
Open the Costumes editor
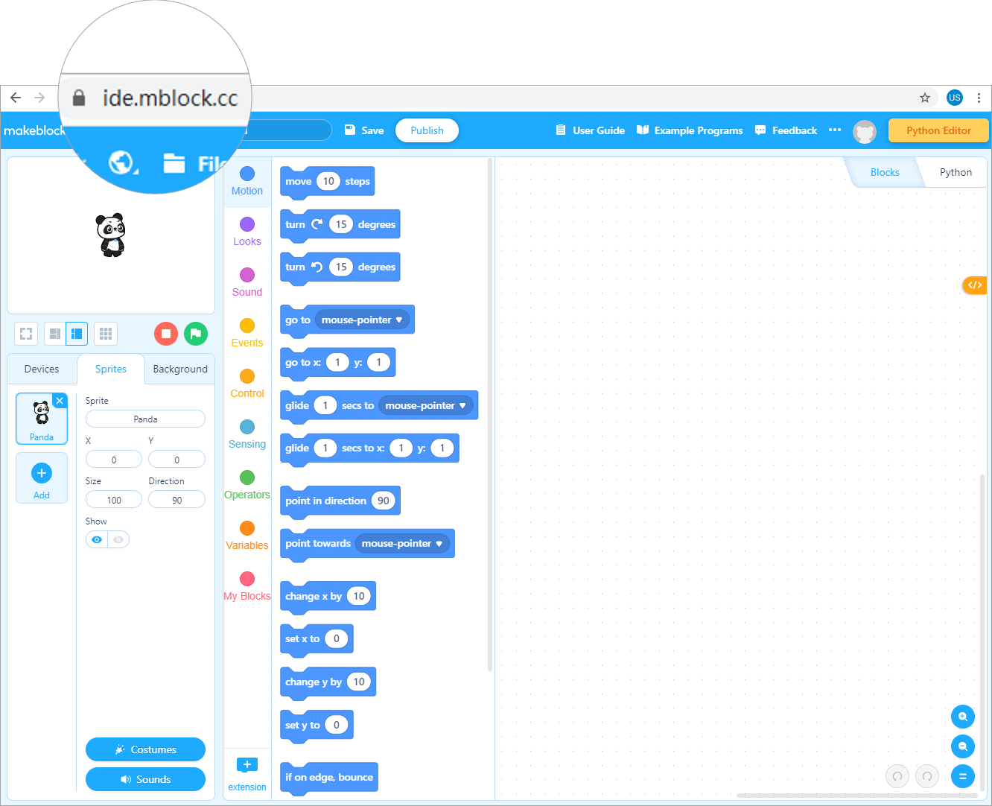tap(145, 749)
